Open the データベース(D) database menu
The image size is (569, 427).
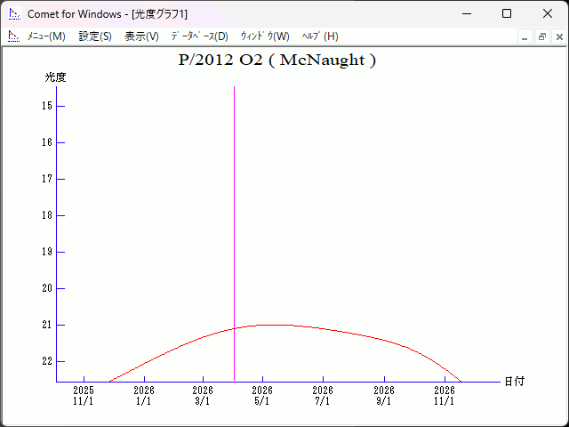199,36
